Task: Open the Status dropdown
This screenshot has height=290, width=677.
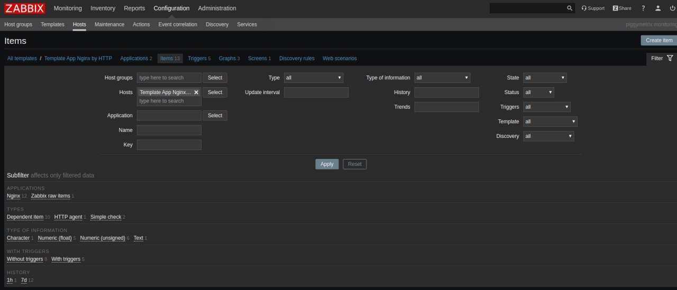Action: [x=538, y=92]
